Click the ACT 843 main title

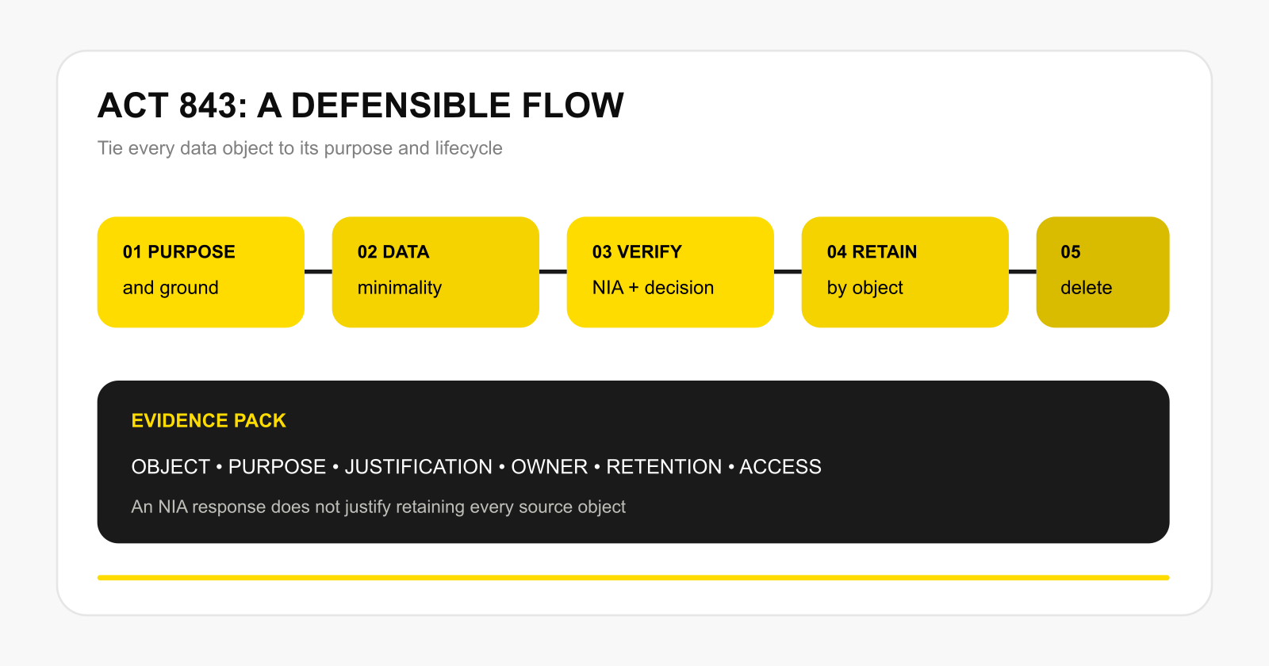pos(361,105)
